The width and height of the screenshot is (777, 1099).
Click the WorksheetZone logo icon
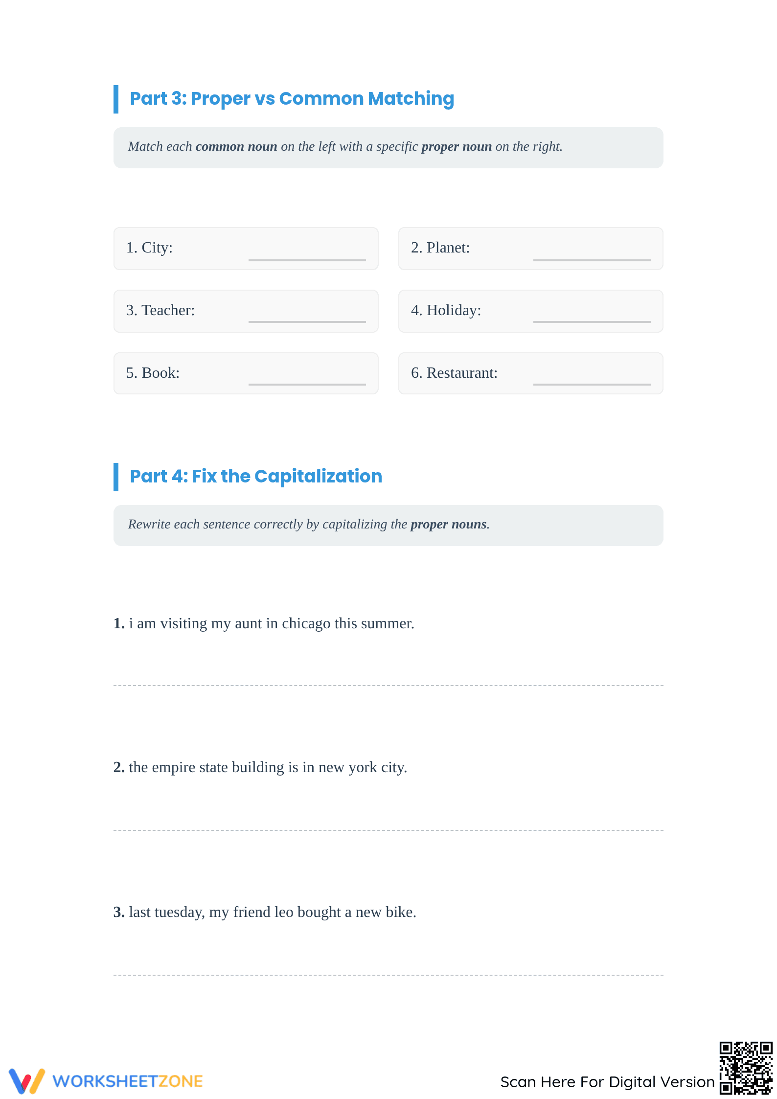tap(27, 1081)
